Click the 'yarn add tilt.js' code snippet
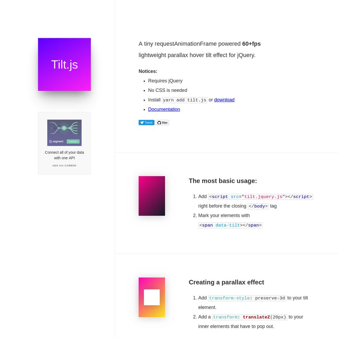Viewport: 338px width, 338px height. point(185,100)
